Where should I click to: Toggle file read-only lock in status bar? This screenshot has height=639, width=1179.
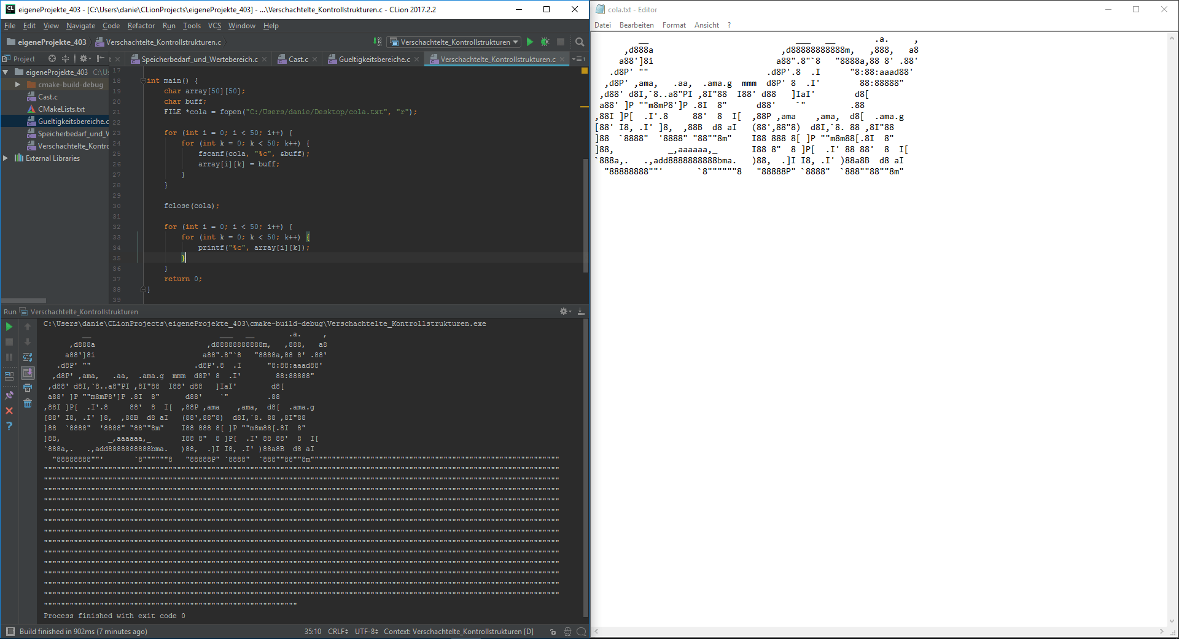[553, 632]
